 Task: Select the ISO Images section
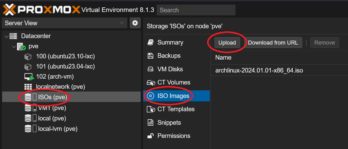[x=177, y=96]
